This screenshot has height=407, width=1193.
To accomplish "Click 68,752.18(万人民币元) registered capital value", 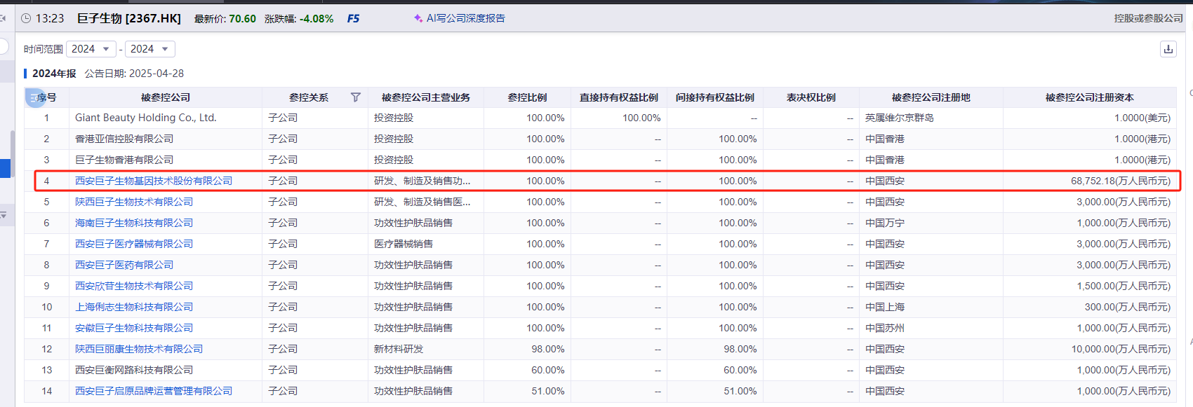I will (x=1121, y=181).
